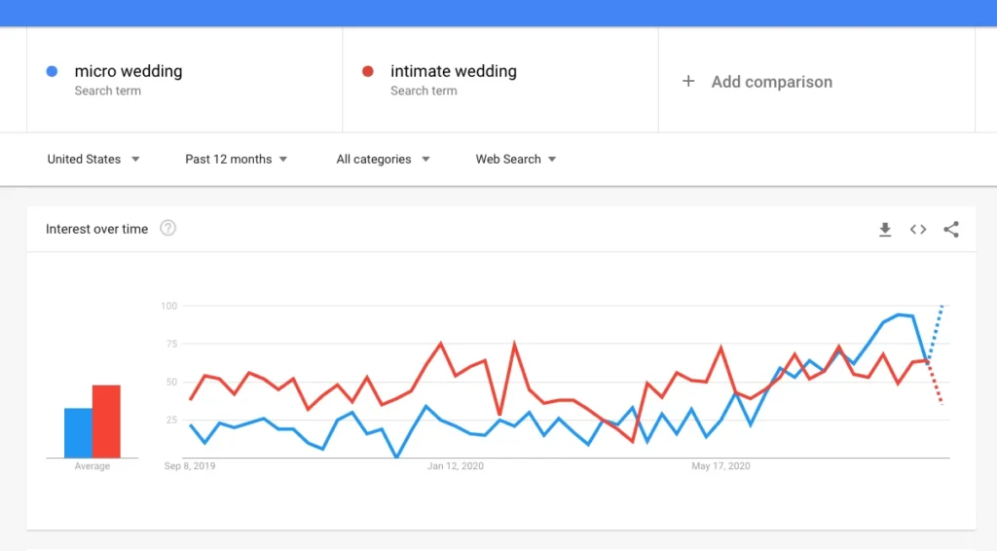Click the plus icon to add comparison
The image size is (997, 551).
688,82
